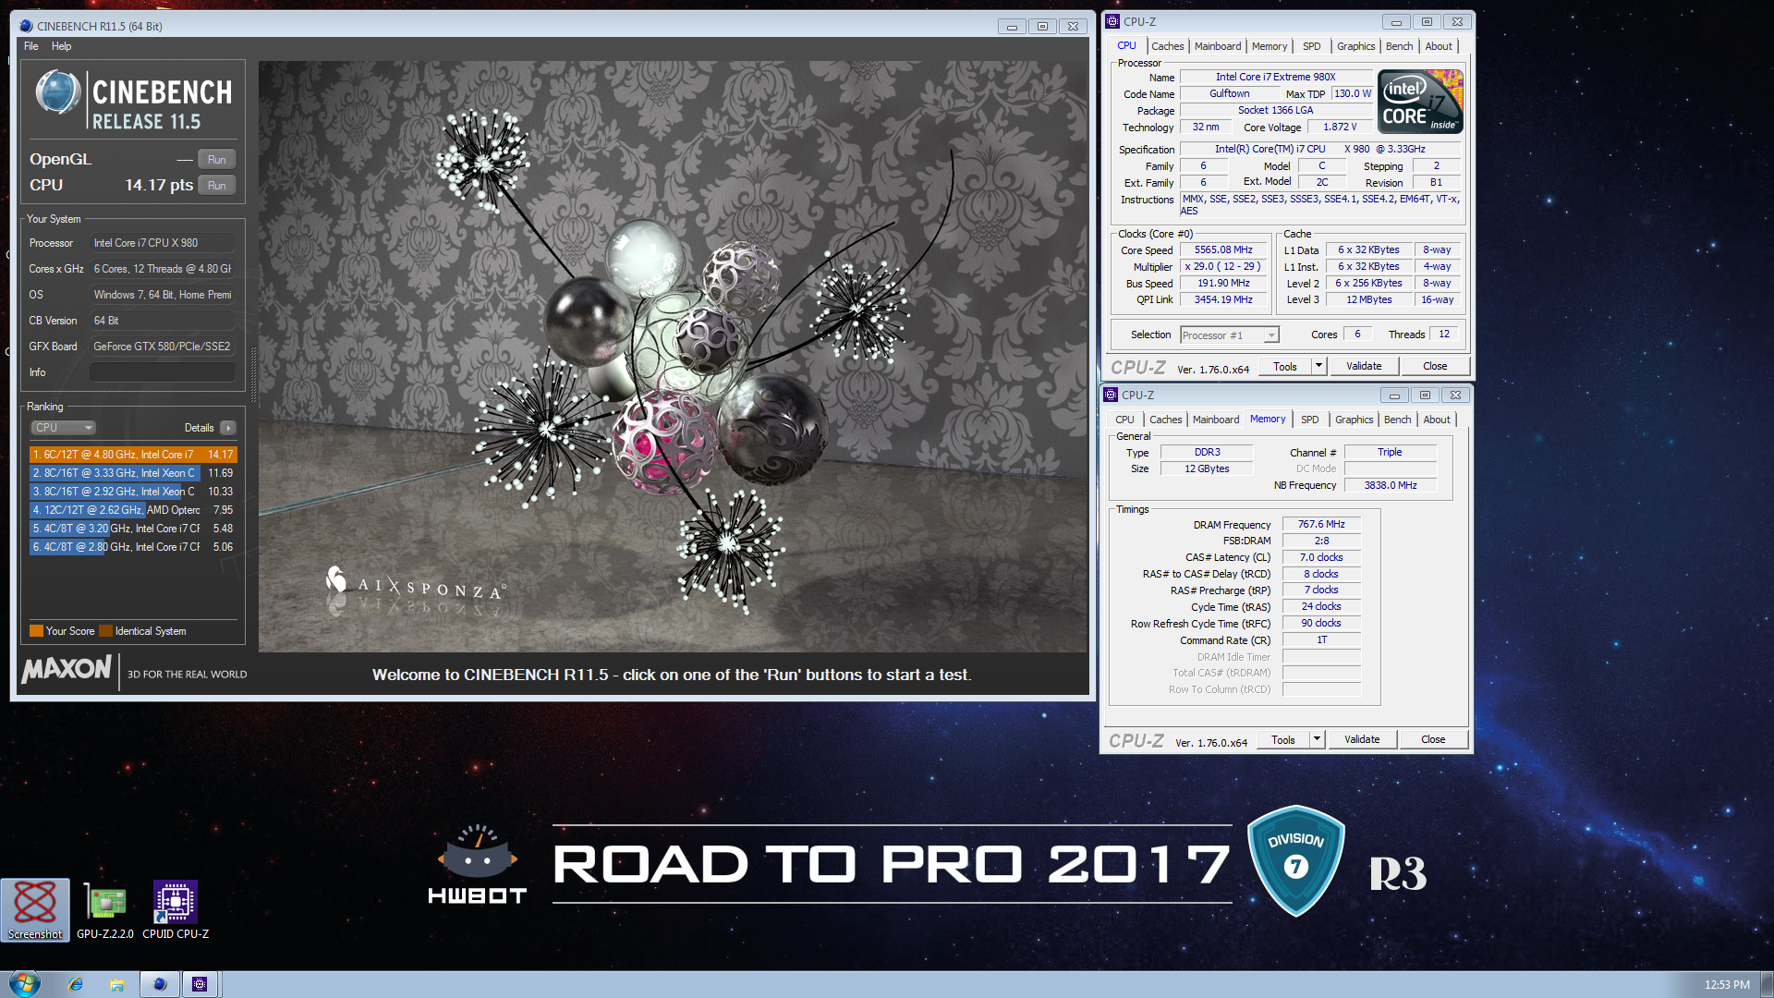The height and width of the screenshot is (998, 1774).
Task: Click the DRAM Frequency value 767.6 MHz
Action: (x=1321, y=524)
